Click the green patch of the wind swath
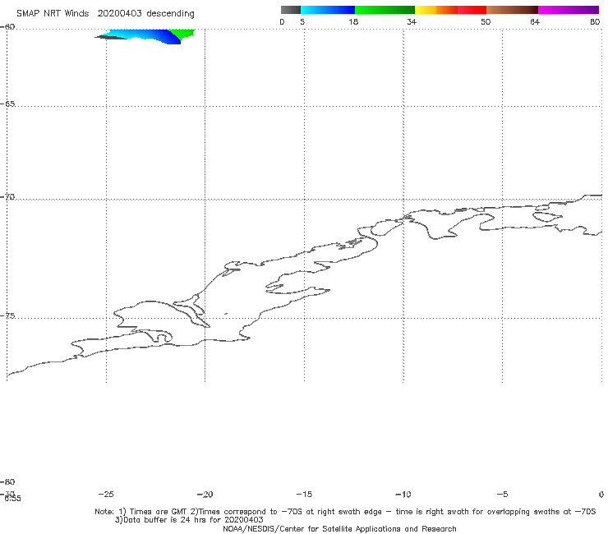Image resolution: width=608 pixels, height=534 pixels. coord(182,34)
